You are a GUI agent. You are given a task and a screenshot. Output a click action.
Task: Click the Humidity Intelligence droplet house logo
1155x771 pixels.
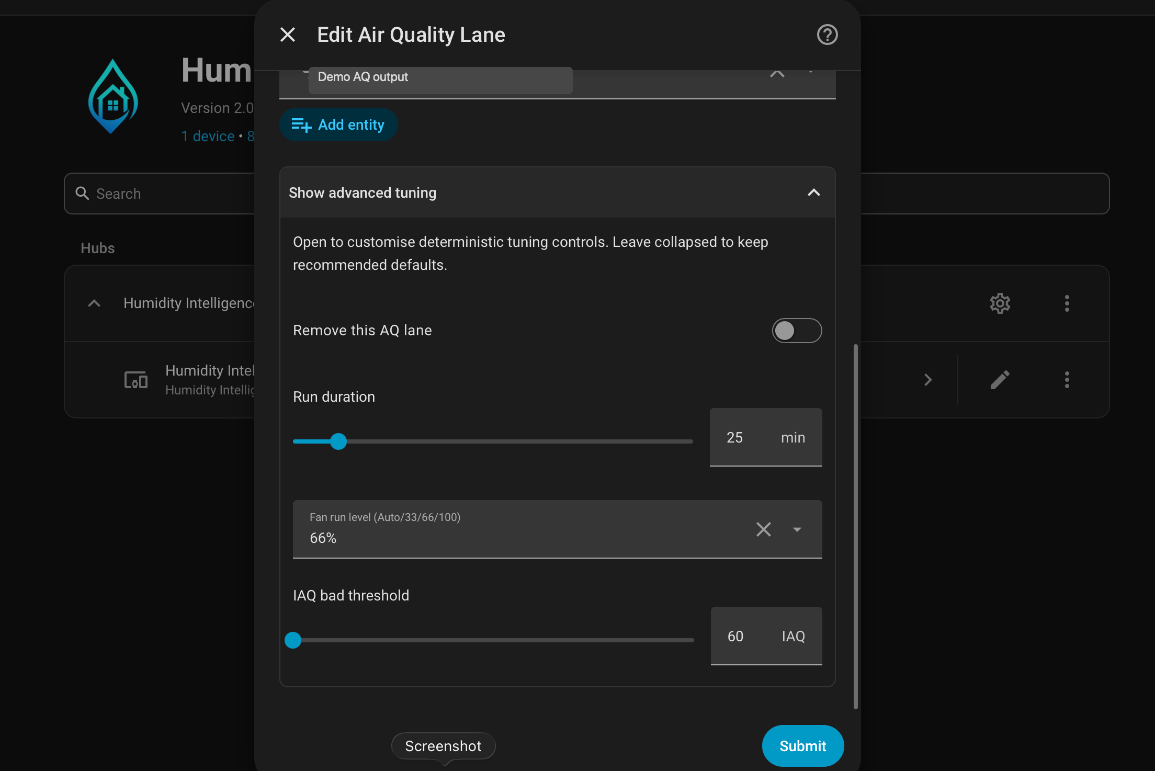pyautogui.click(x=113, y=96)
